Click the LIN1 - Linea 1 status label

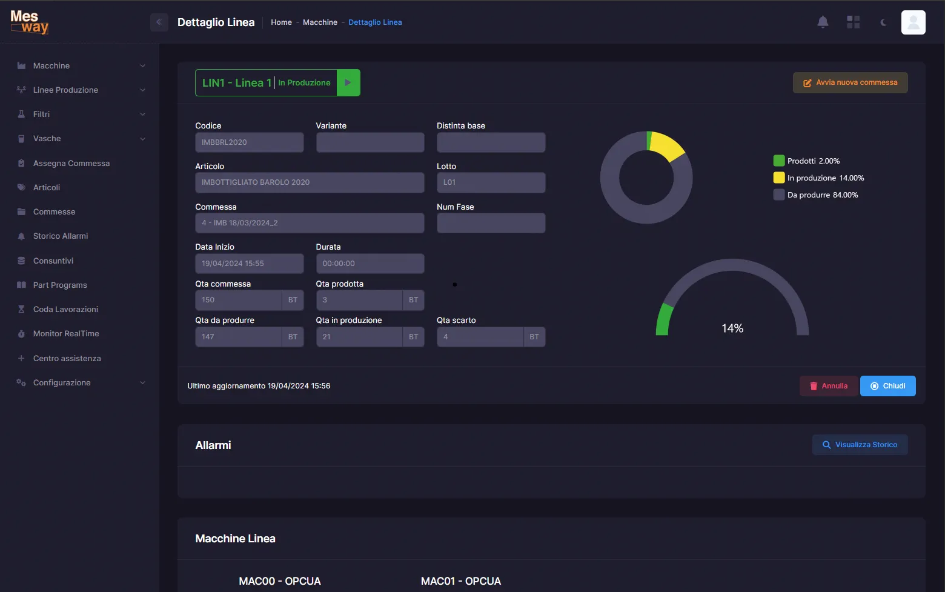click(x=266, y=83)
